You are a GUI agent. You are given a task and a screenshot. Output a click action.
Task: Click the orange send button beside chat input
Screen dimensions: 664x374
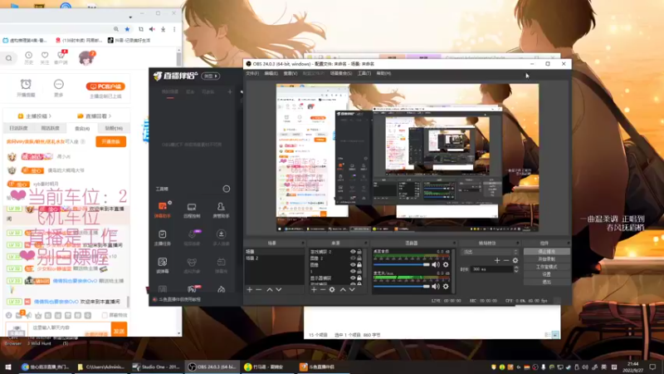pyautogui.click(x=119, y=330)
